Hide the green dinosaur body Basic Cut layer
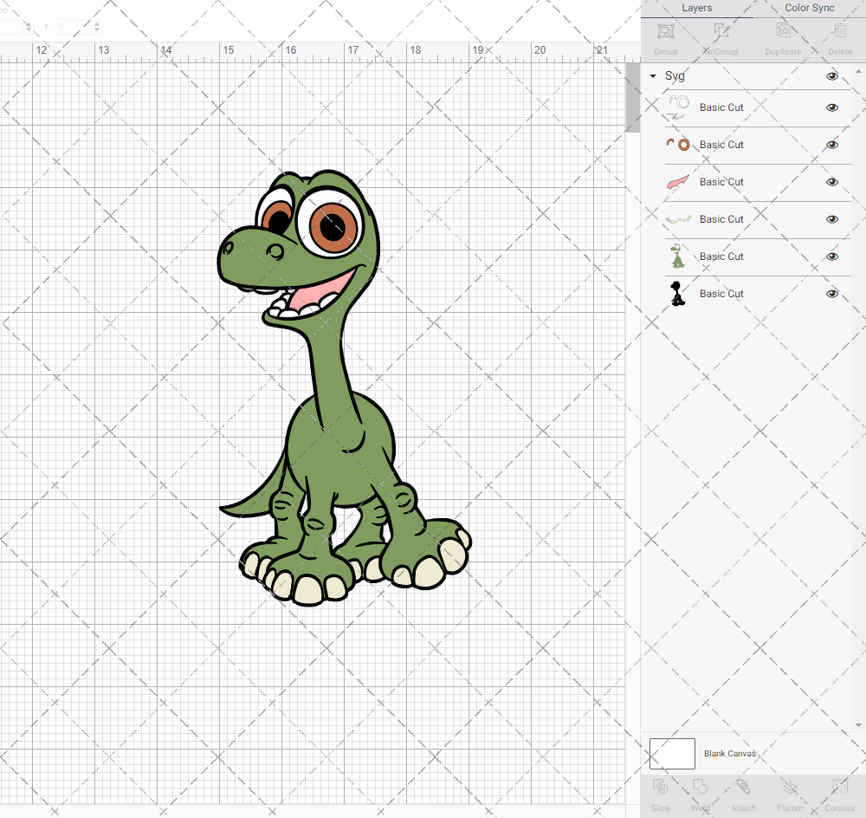The image size is (866, 818). (x=832, y=256)
